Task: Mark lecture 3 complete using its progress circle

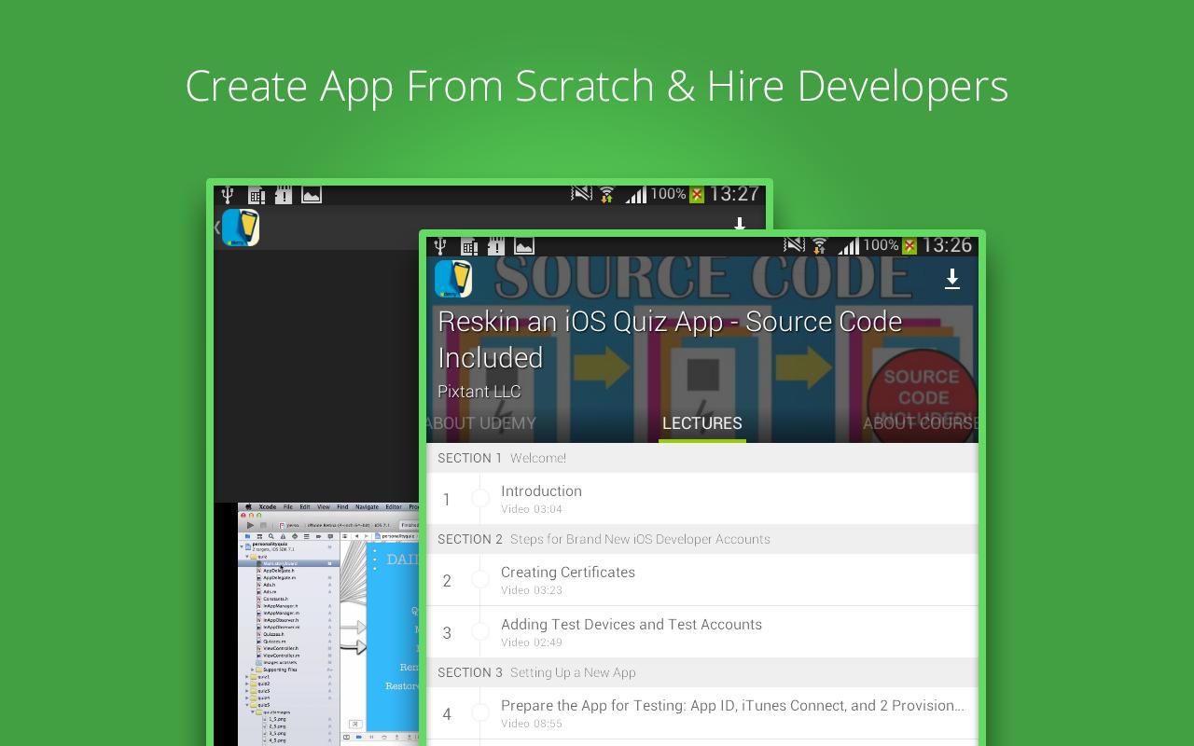Action: [481, 633]
